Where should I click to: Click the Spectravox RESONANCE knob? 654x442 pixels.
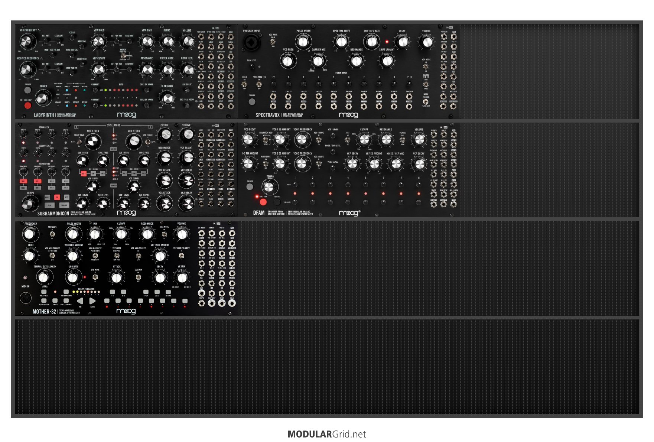point(356,61)
